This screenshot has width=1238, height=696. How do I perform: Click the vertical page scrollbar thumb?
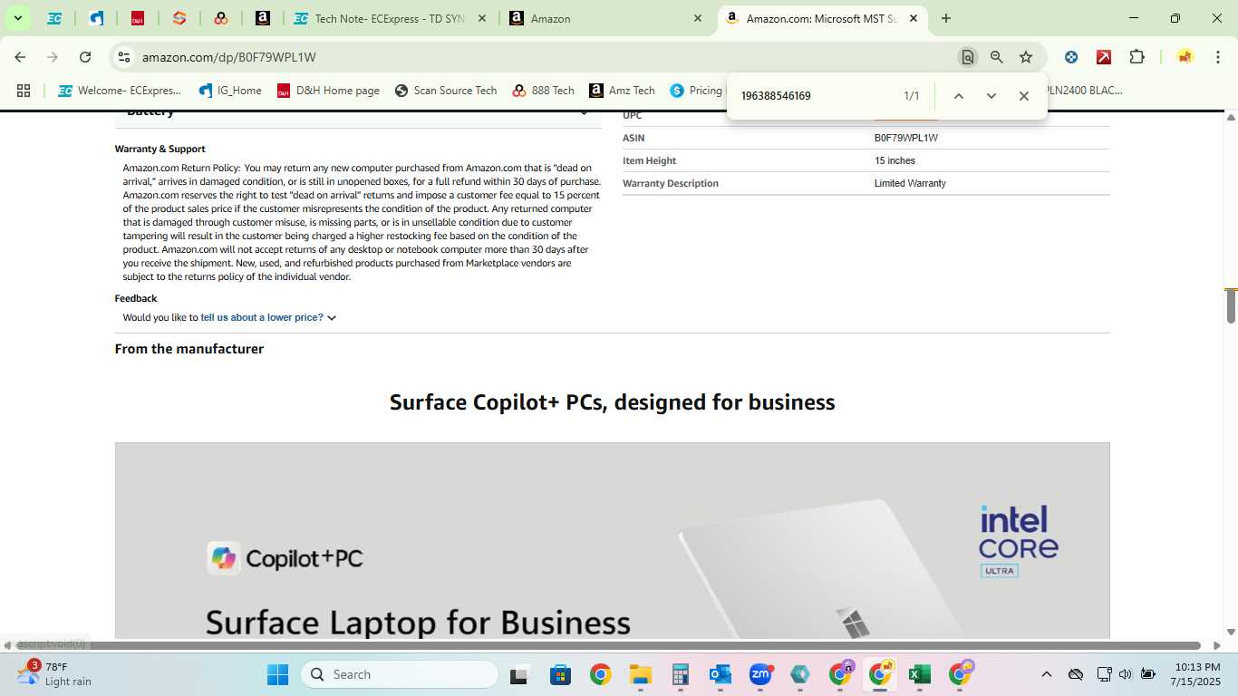(1232, 306)
